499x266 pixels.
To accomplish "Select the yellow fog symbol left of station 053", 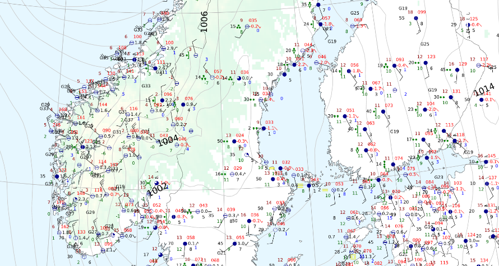I will point(325,190).
